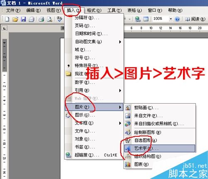Click the Tables and Borders toolbar icon

(x=146, y=19)
